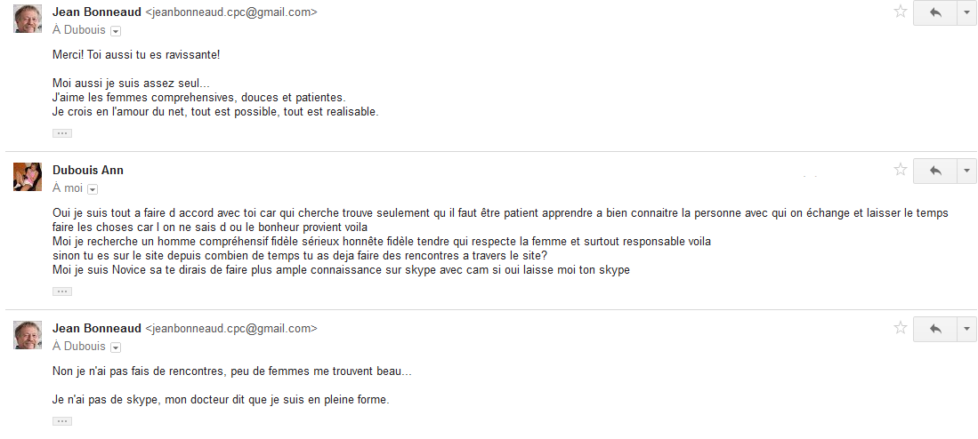Image resolution: width=978 pixels, height=439 pixels.
Task: Show trimmed content under "en pleine forme"
Action: coord(62,421)
